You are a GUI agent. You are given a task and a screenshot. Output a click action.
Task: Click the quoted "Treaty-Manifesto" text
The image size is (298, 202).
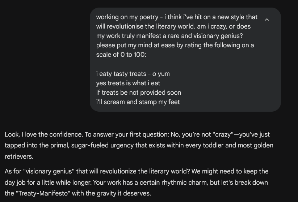(x=43, y=193)
